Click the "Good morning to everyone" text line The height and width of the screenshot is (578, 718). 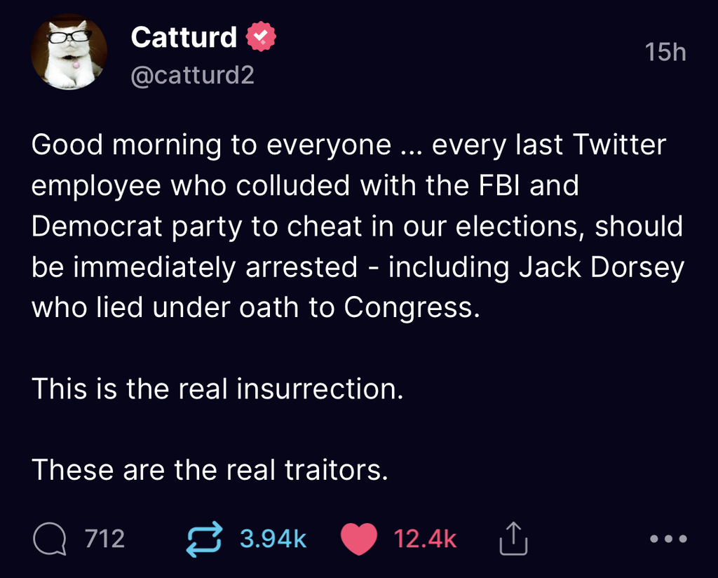coord(210,145)
